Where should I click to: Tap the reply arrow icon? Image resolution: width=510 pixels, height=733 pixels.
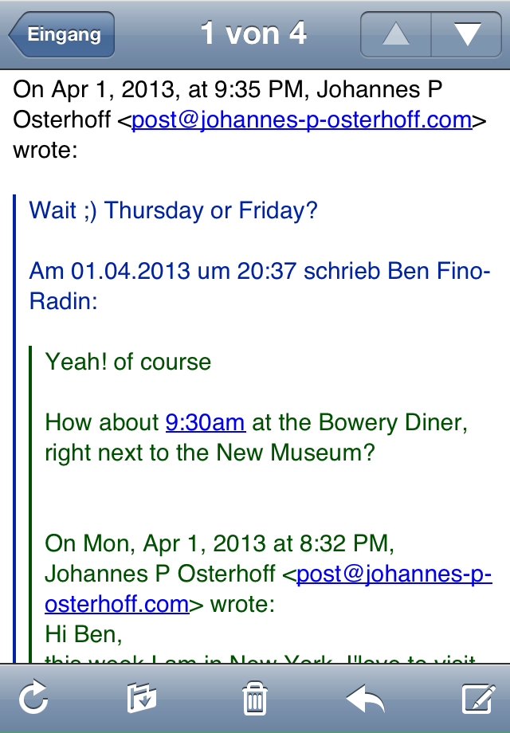(x=365, y=699)
